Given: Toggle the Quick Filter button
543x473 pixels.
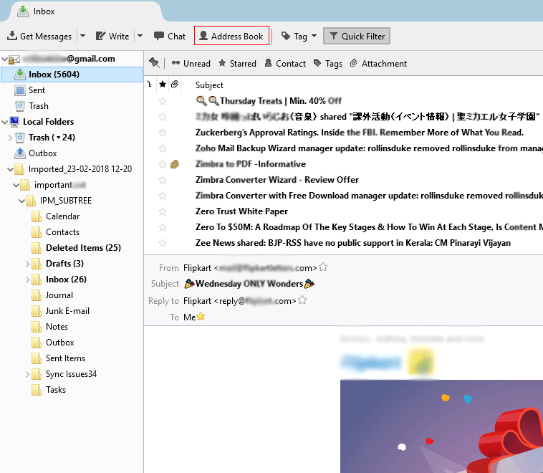Looking at the screenshot, I should [x=357, y=37].
